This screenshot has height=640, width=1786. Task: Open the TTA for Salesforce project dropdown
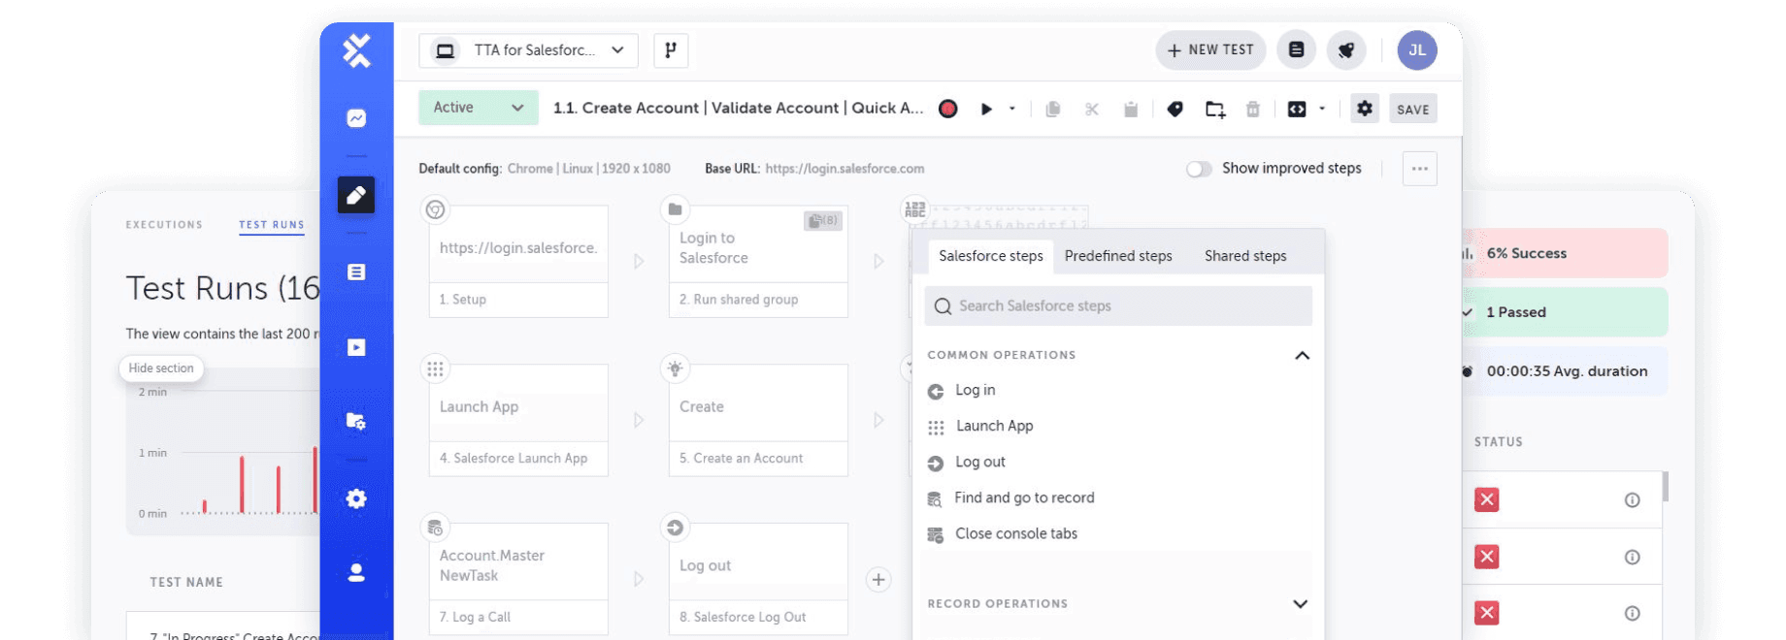(x=528, y=50)
